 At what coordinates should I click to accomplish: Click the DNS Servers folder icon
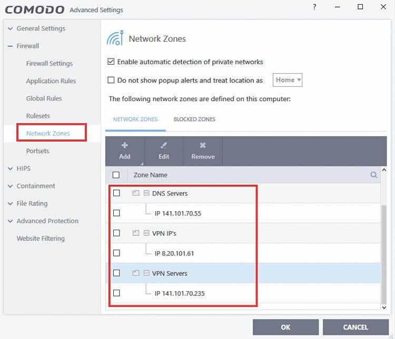click(136, 193)
